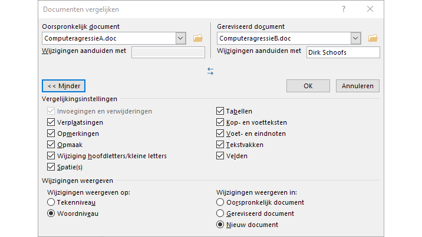Image resolution: width=422 pixels, height=237 pixels.
Task: Browse for original document using folder icon
Action: 198,38
